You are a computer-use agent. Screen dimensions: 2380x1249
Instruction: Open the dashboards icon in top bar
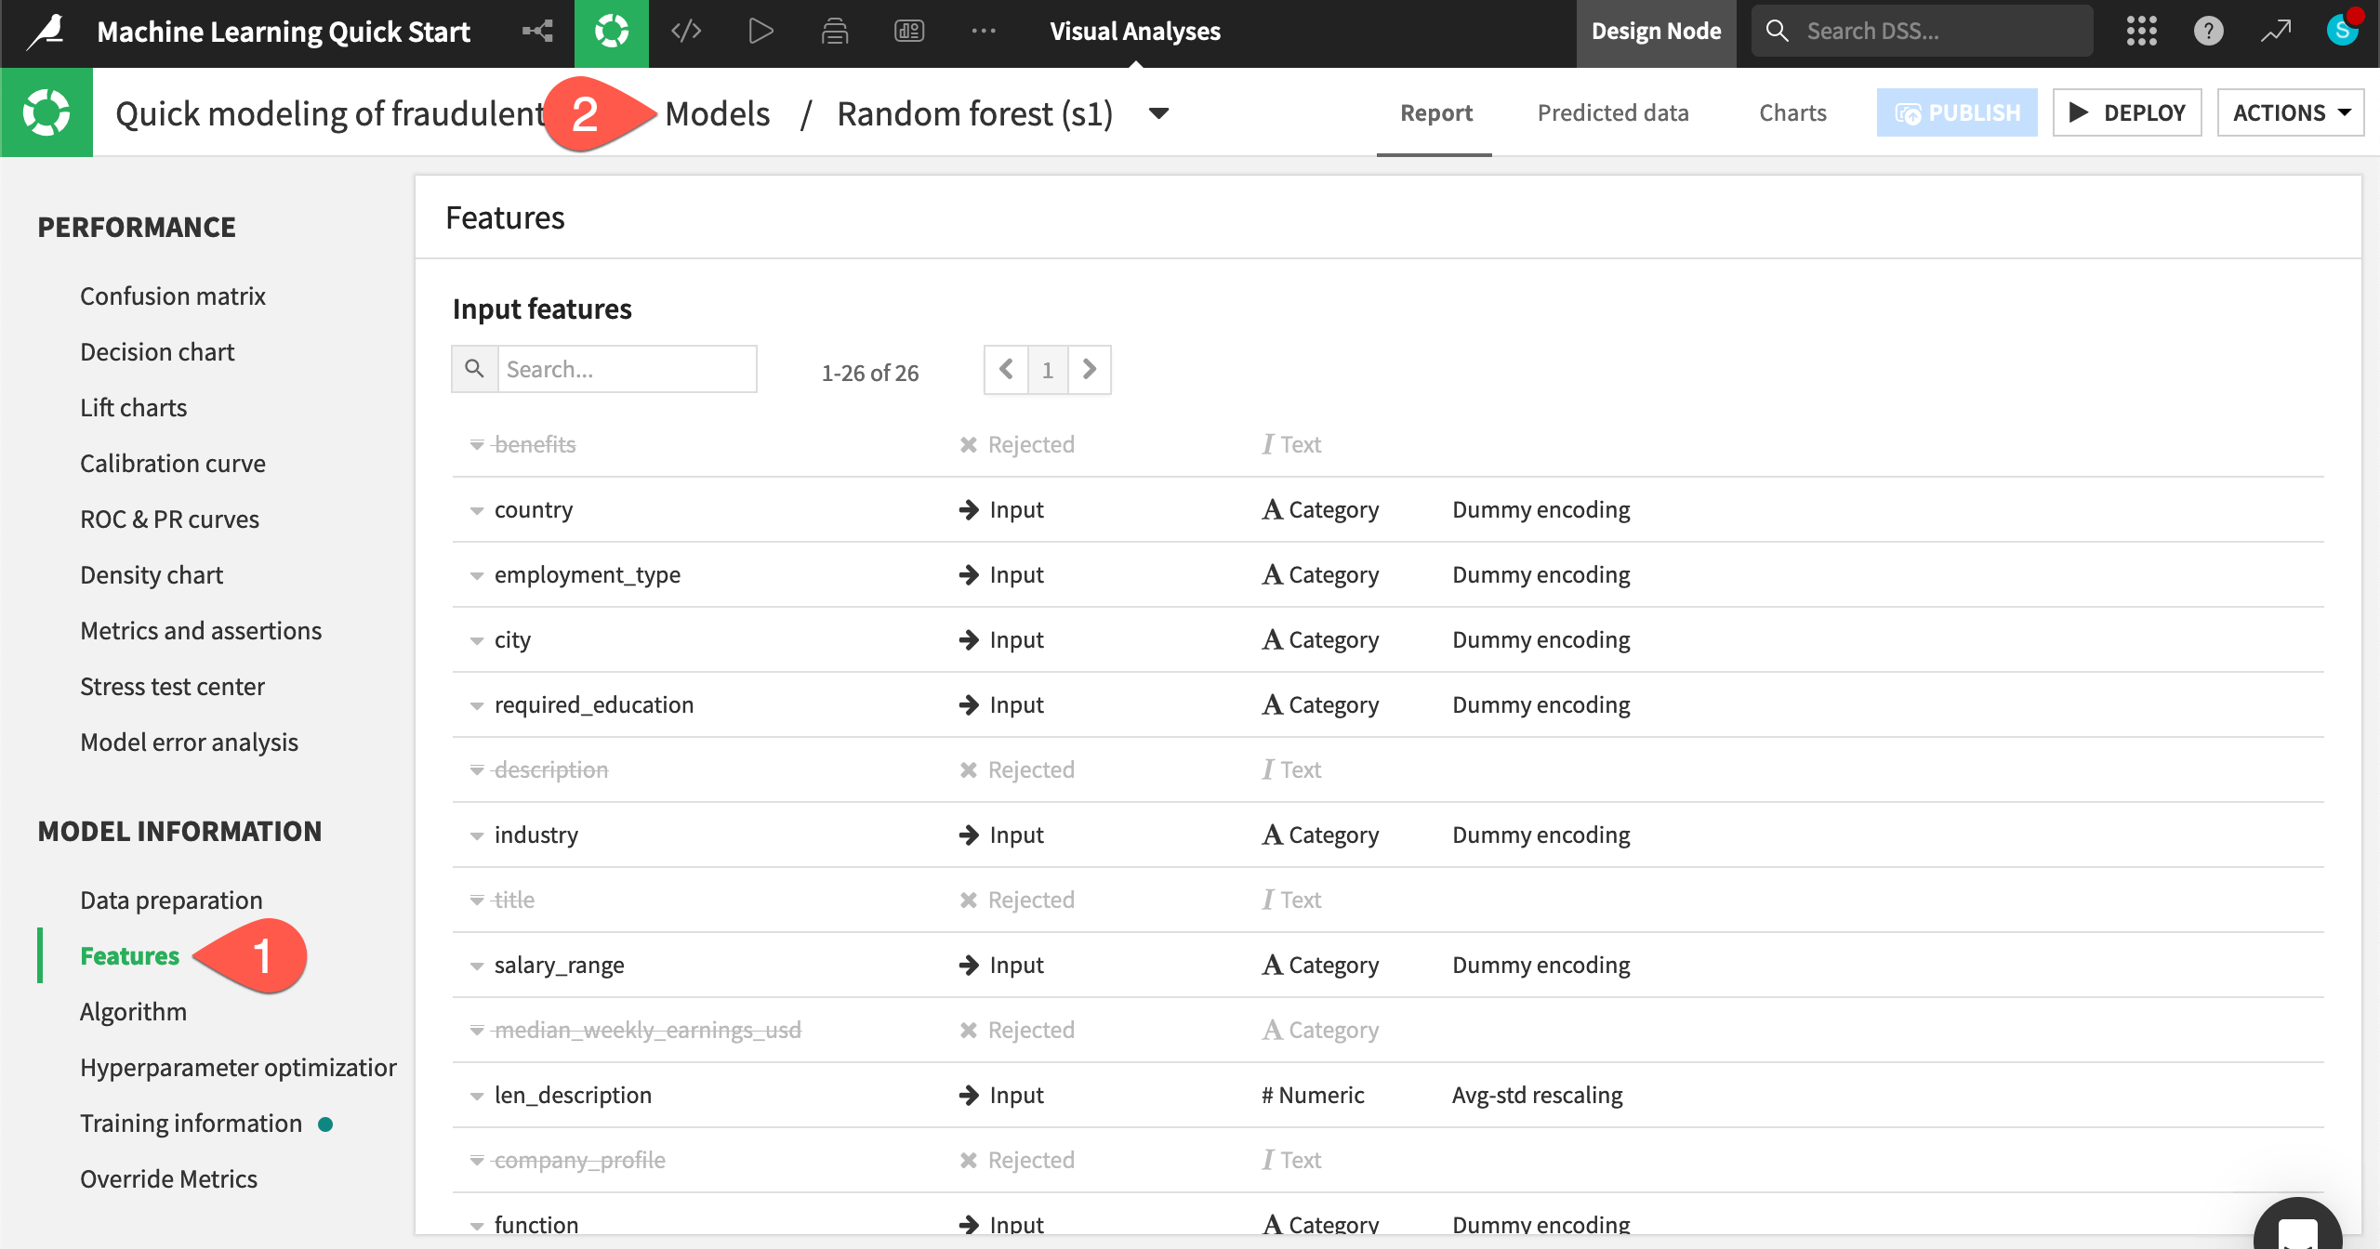(x=909, y=31)
